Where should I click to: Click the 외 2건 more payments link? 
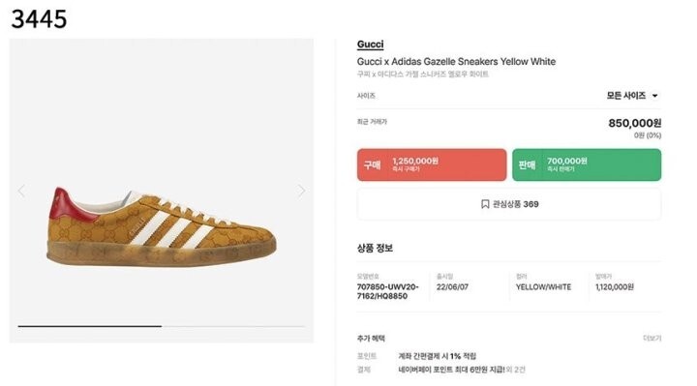coord(516,370)
